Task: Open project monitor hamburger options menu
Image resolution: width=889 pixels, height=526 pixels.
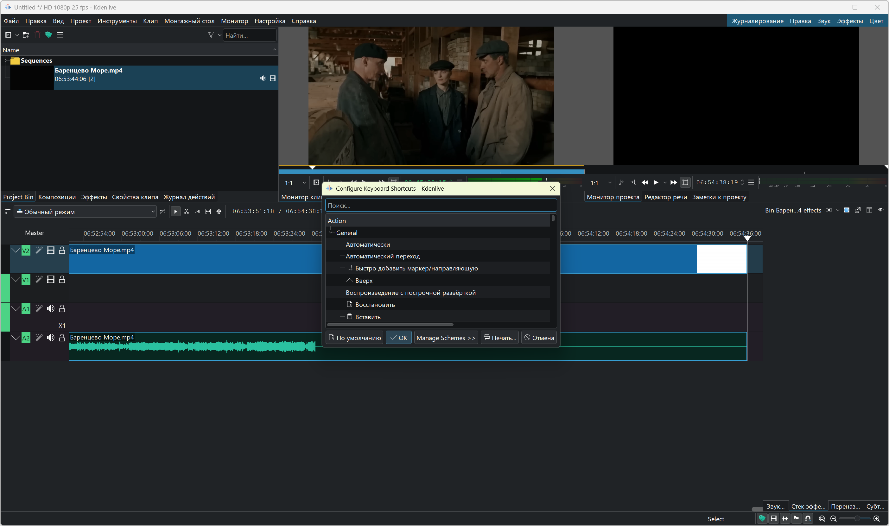Action: pyautogui.click(x=751, y=182)
